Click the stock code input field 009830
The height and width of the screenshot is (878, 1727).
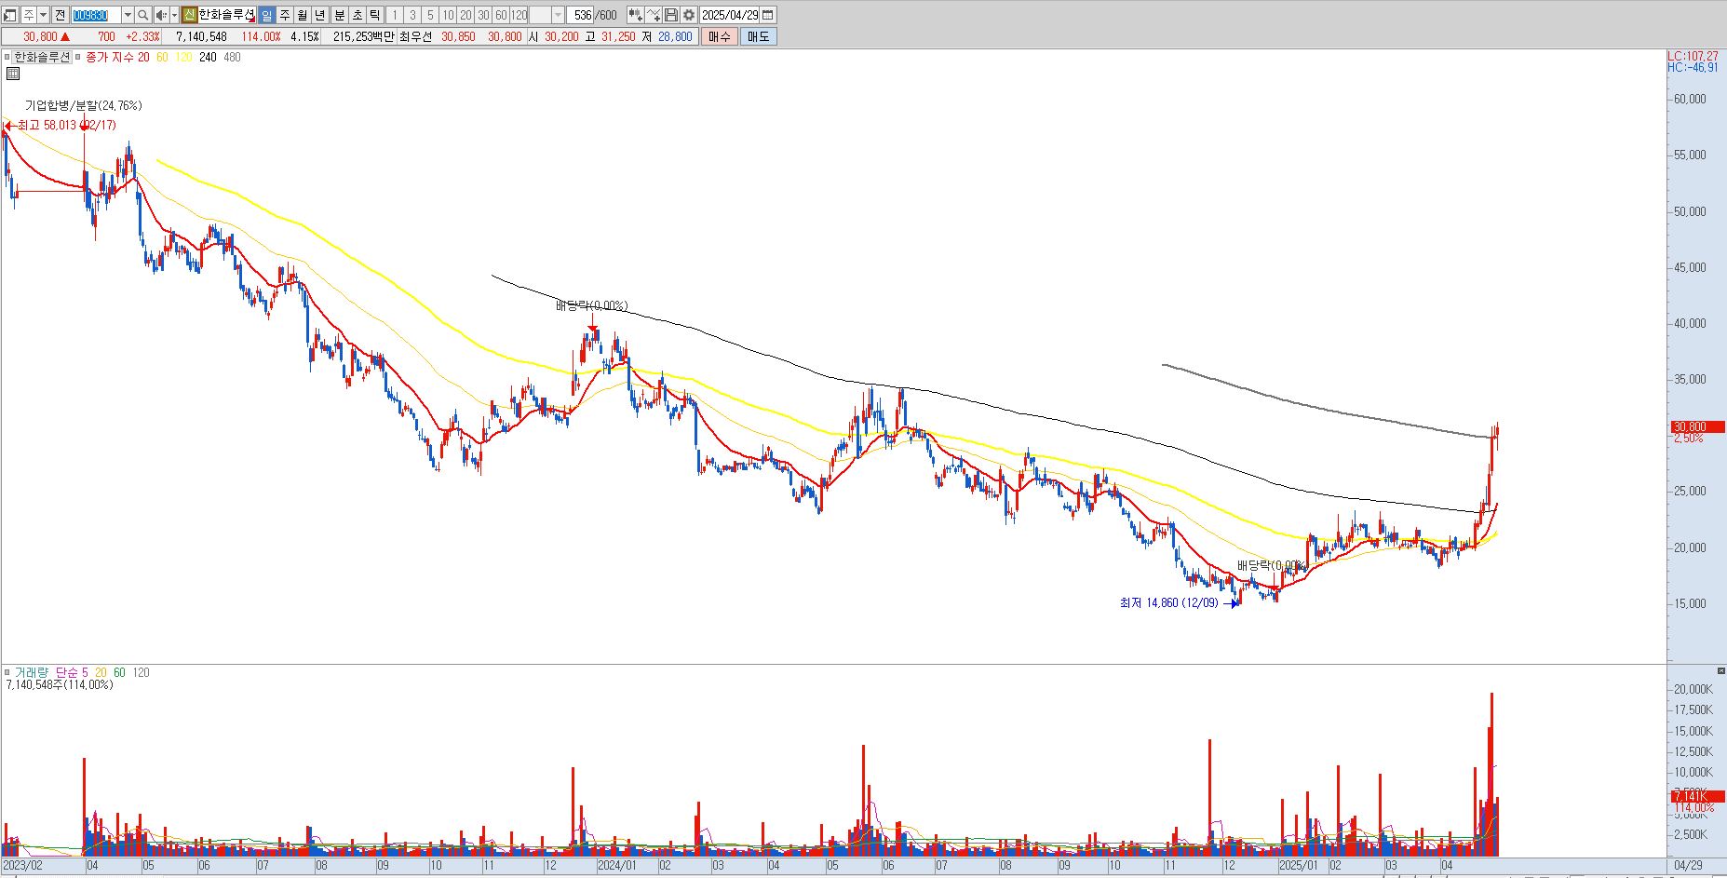[96, 15]
